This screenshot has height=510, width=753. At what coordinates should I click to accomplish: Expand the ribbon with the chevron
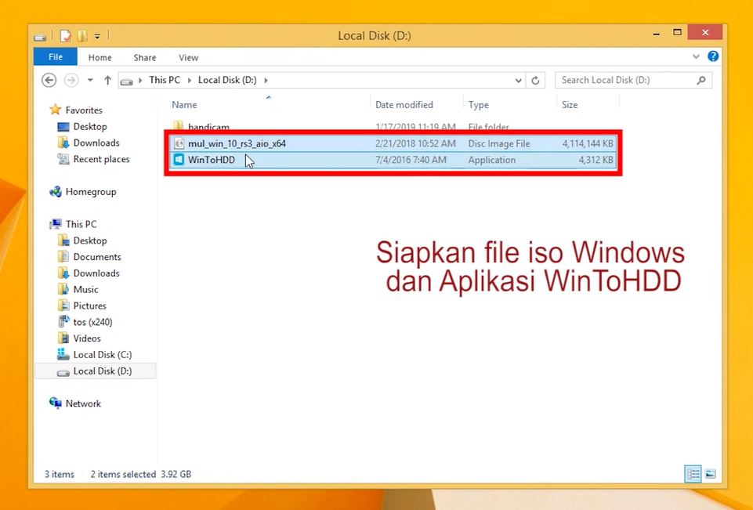[x=696, y=56]
